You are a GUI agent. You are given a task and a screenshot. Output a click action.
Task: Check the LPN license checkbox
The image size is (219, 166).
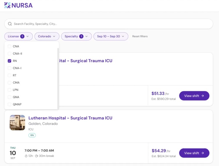(9, 90)
